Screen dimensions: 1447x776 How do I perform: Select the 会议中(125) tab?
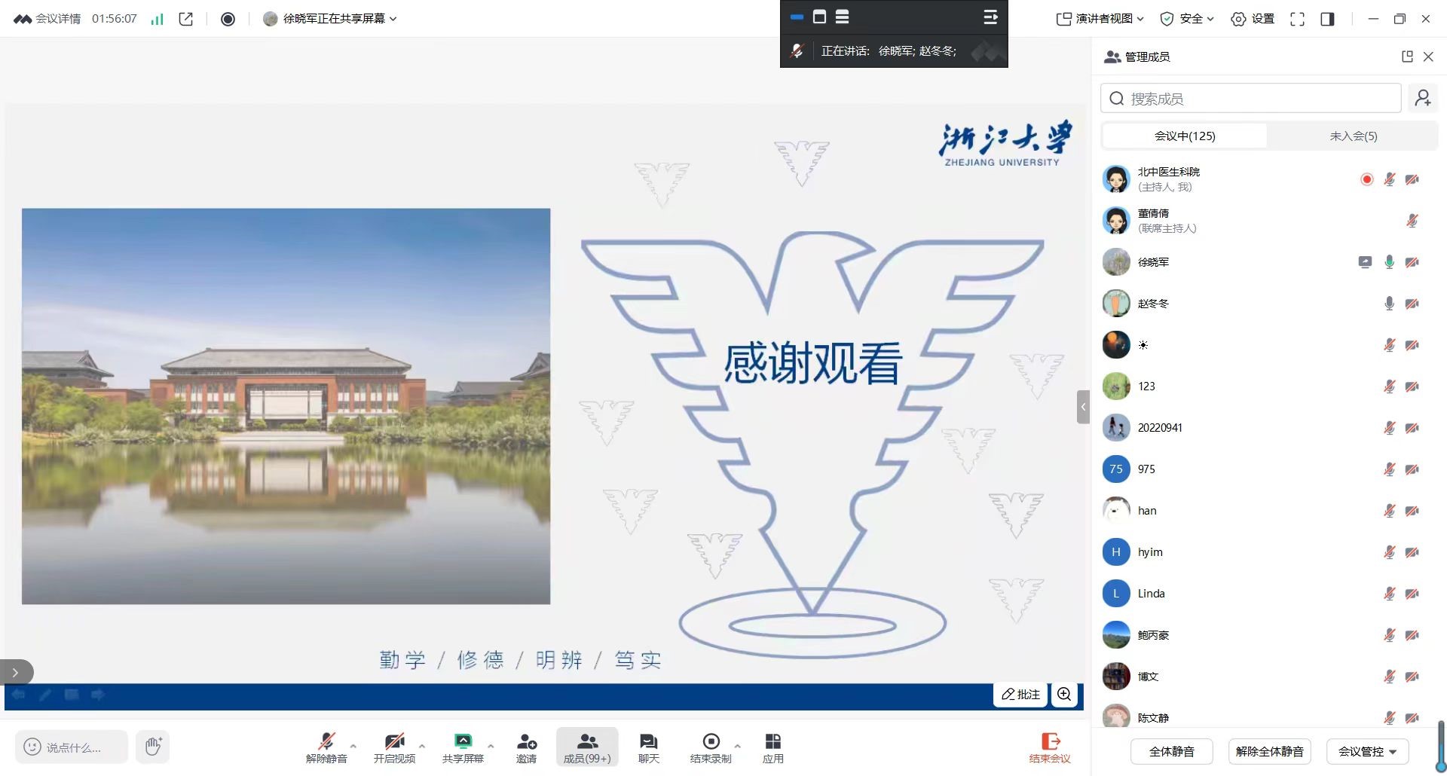[x=1185, y=136]
